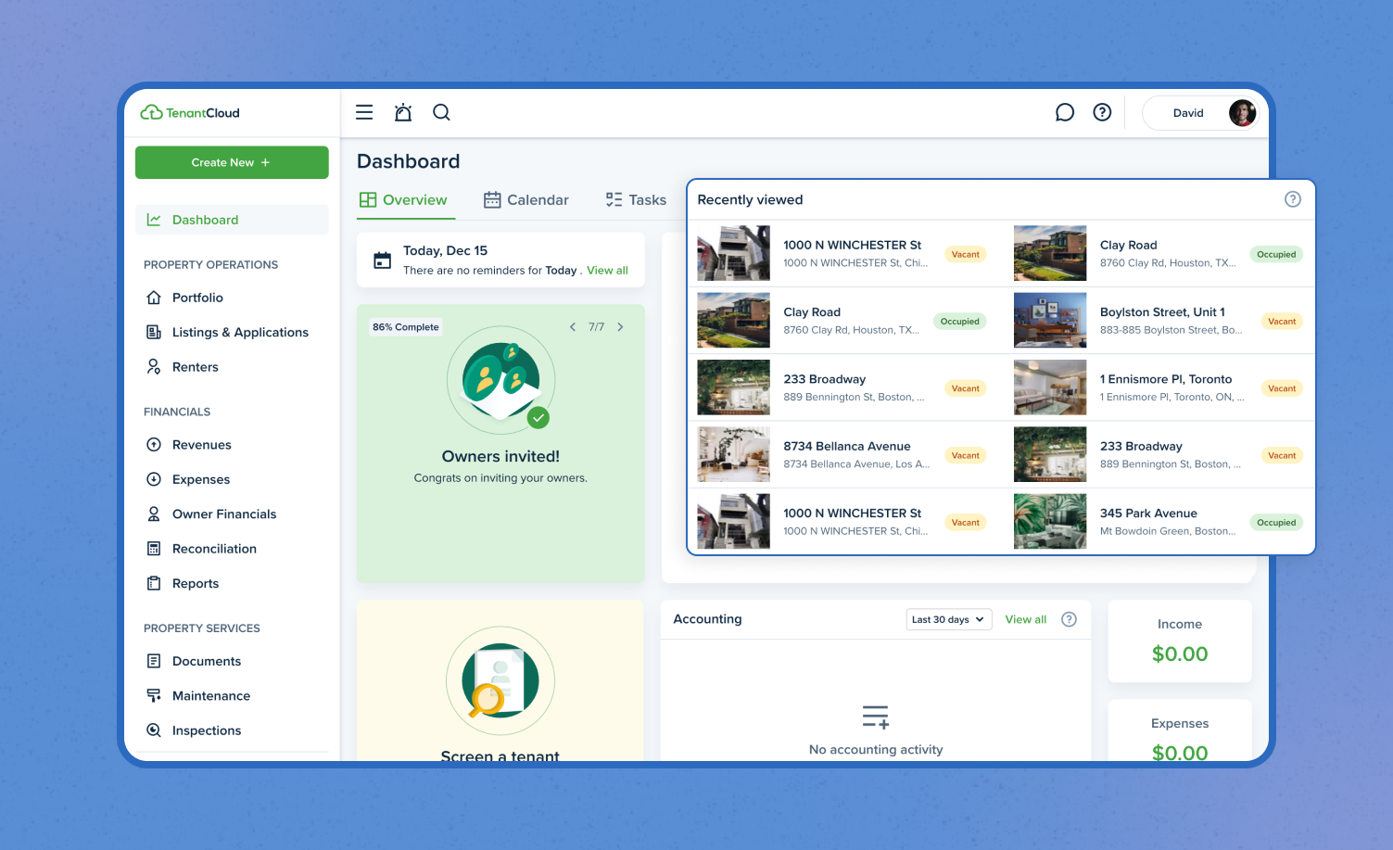Click View all in Accounting
This screenshot has height=850, width=1393.
(1025, 619)
